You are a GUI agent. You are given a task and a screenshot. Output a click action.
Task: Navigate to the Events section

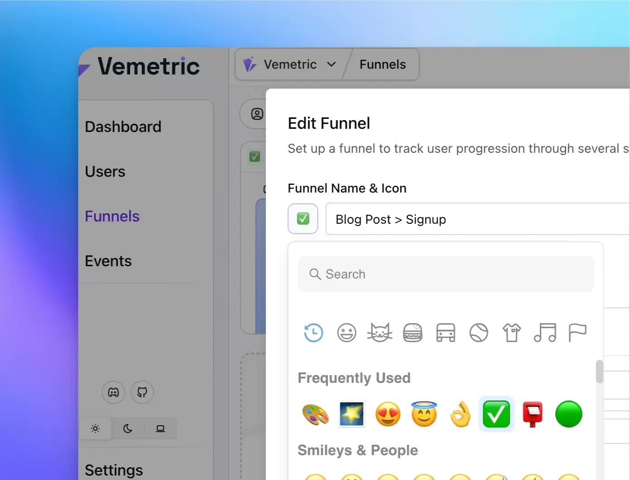[108, 261]
